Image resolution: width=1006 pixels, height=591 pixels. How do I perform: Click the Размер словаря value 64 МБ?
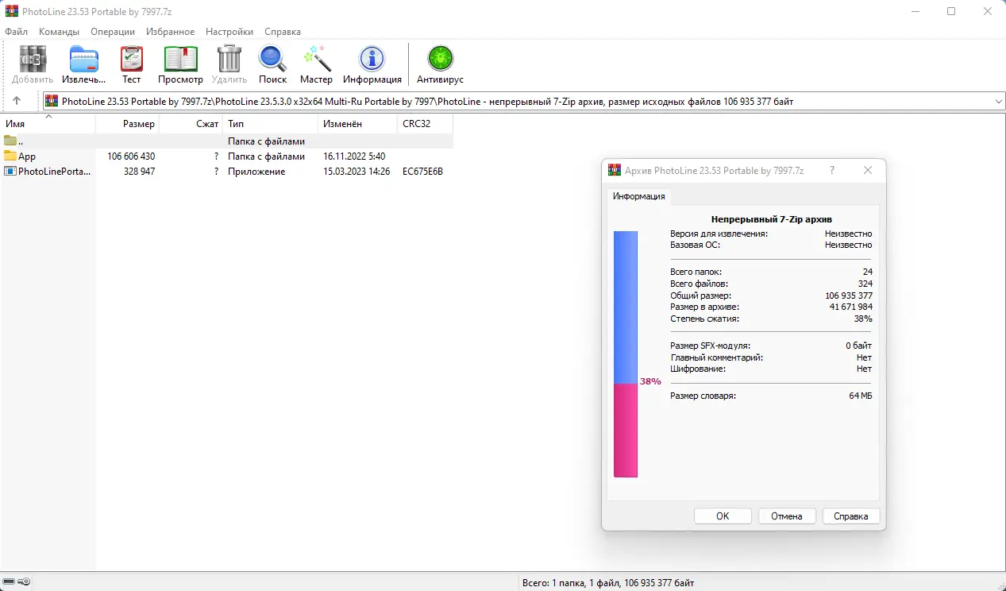coord(861,396)
